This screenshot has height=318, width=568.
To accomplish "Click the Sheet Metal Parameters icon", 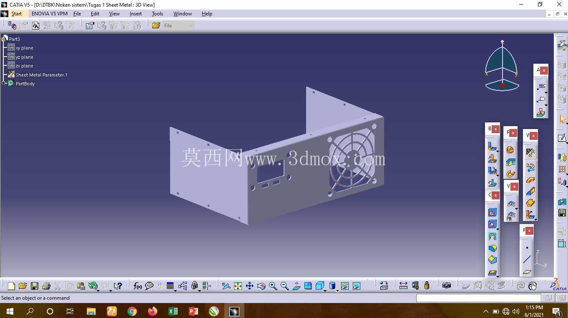I will point(530,153).
